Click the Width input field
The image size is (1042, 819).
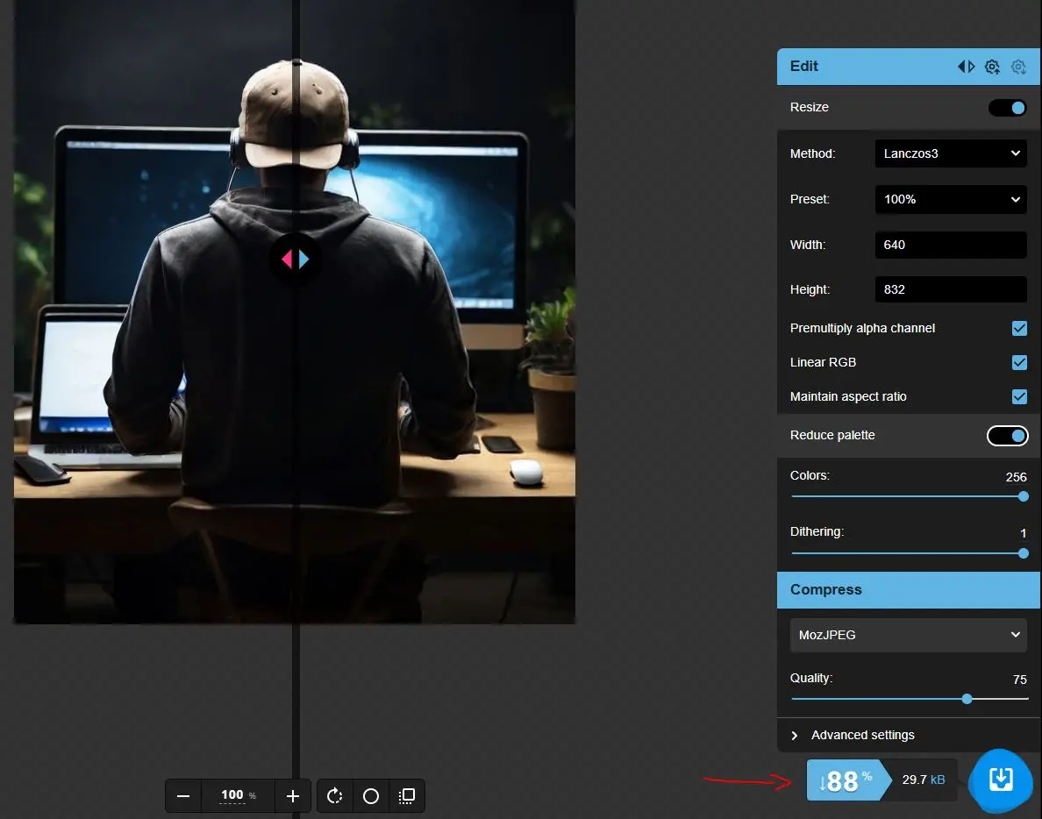951,245
